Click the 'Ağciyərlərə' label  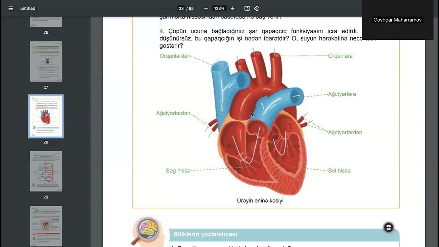(x=342, y=94)
